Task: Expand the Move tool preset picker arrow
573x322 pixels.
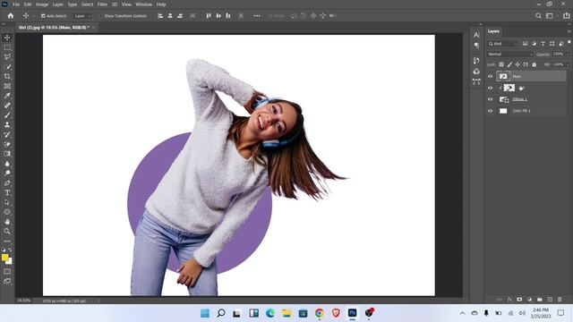Action: tap(33, 16)
